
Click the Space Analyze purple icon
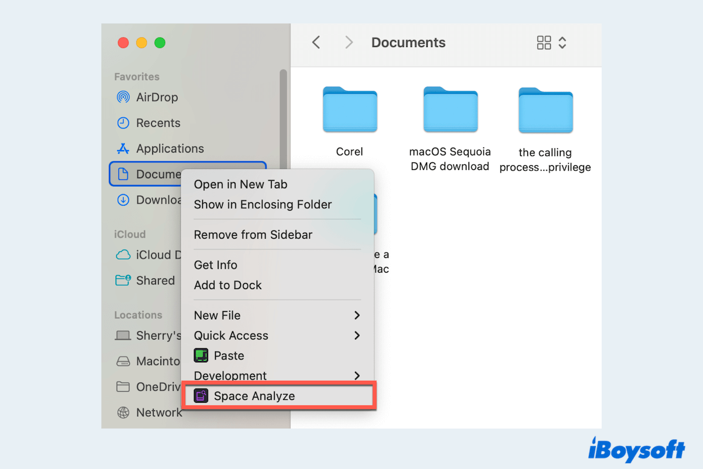pyautogui.click(x=201, y=396)
